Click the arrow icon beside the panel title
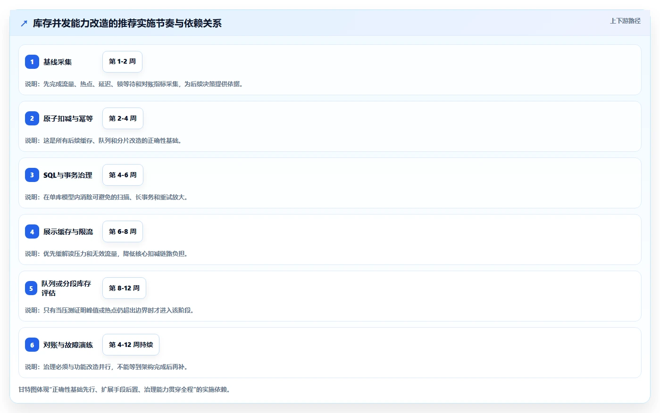Screen dimensions: 660x413 click(24, 24)
